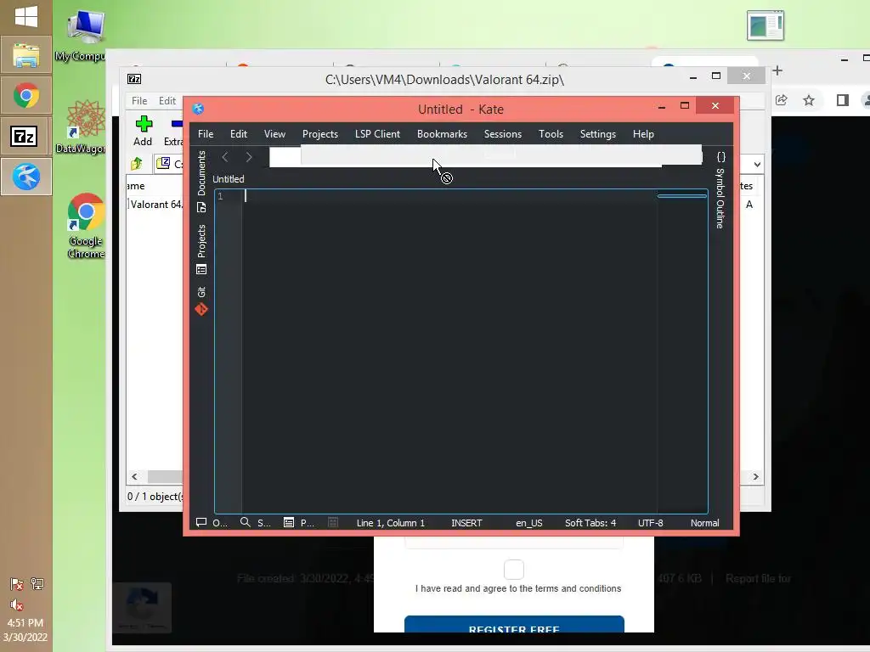This screenshot has width=870, height=652.
Task: Open the Output panel in Kate's status bar
Action: point(212,523)
